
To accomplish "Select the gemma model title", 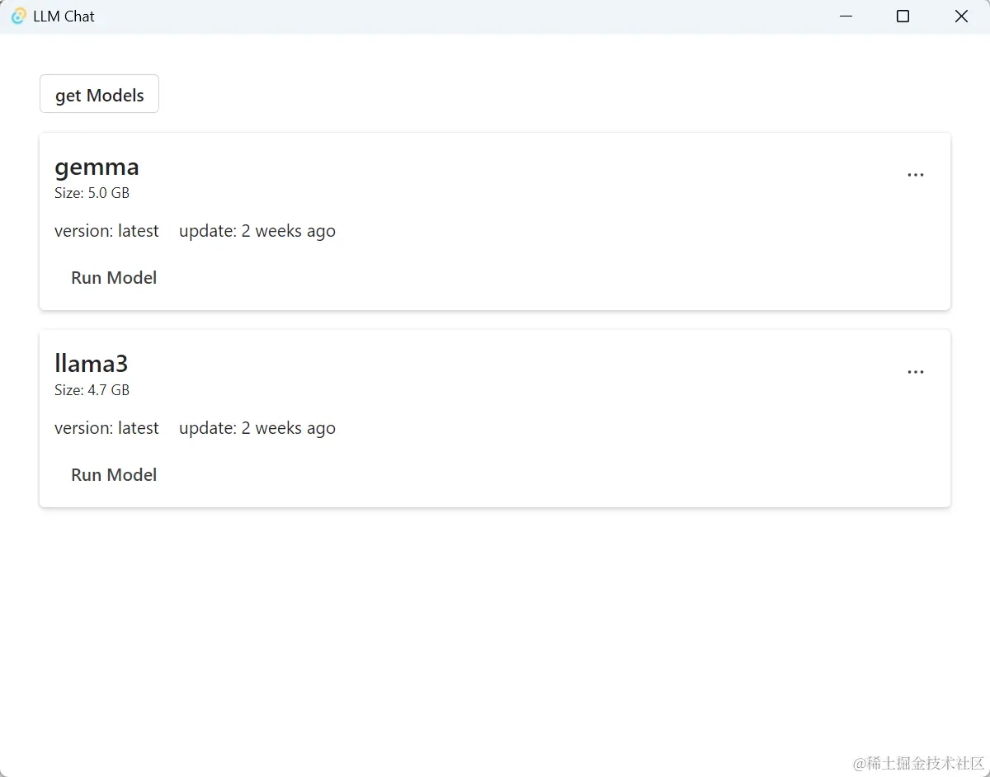I will tap(97, 167).
